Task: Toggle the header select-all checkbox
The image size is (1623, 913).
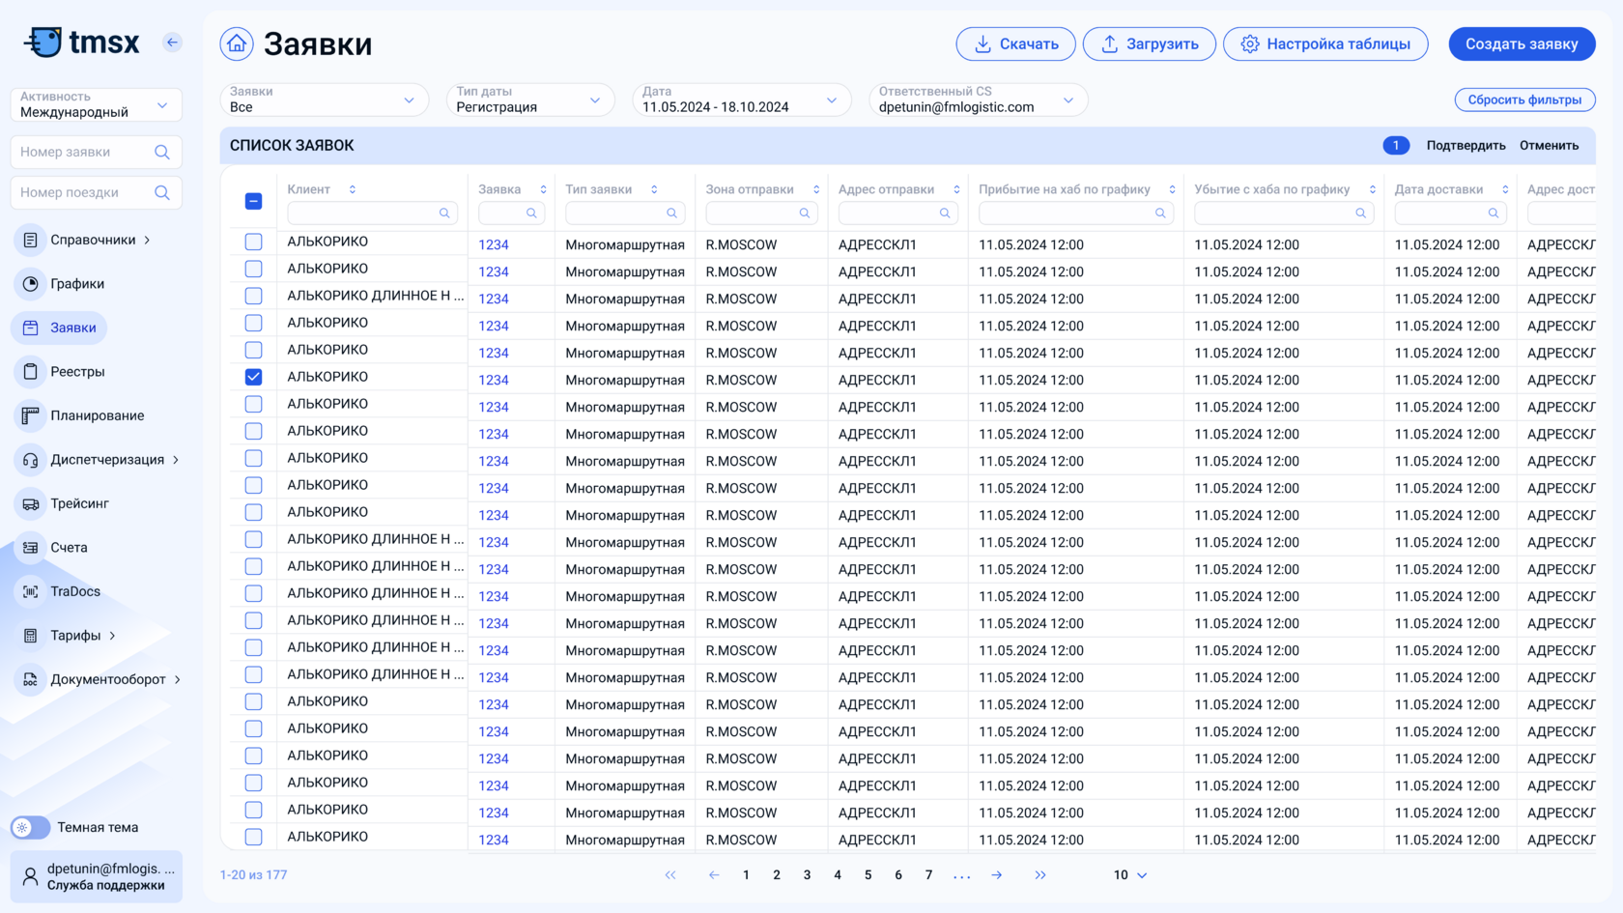Action: tap(253, 201)
